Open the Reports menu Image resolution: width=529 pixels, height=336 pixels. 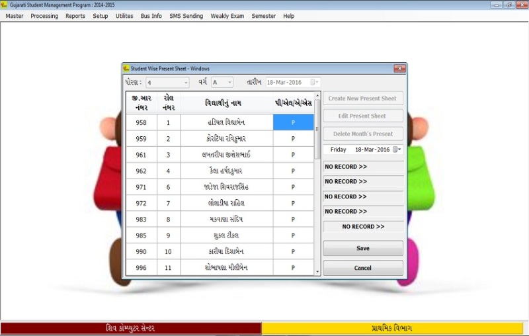click(75, 16)
